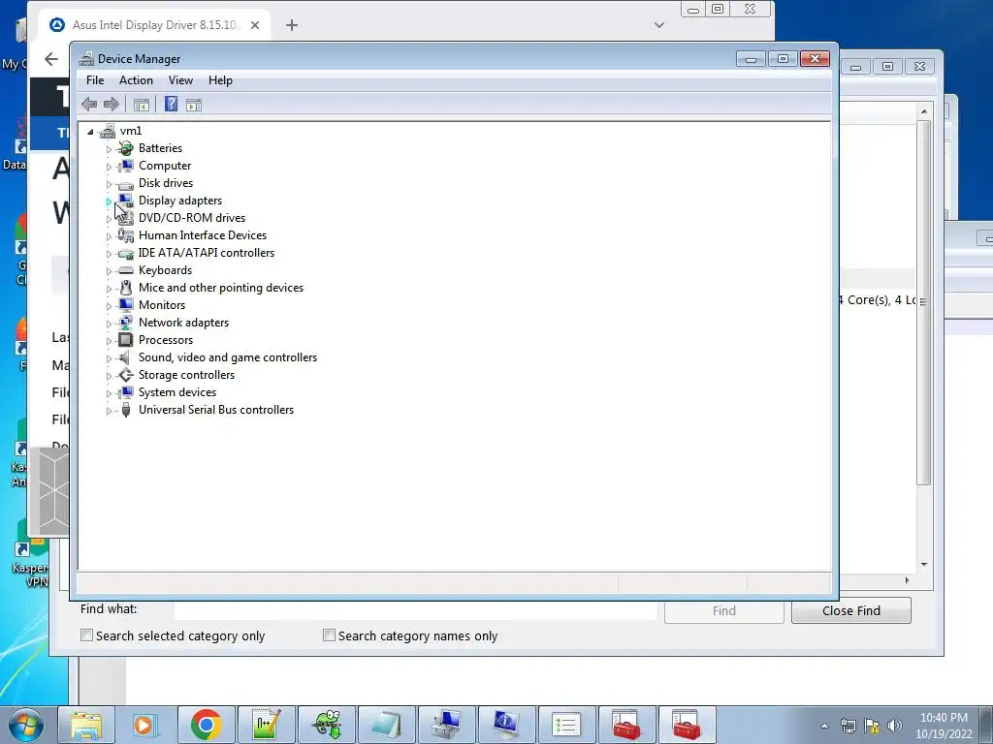Open Google Chrome from the taskbar
993x744 pixels.
coord(206,725)
